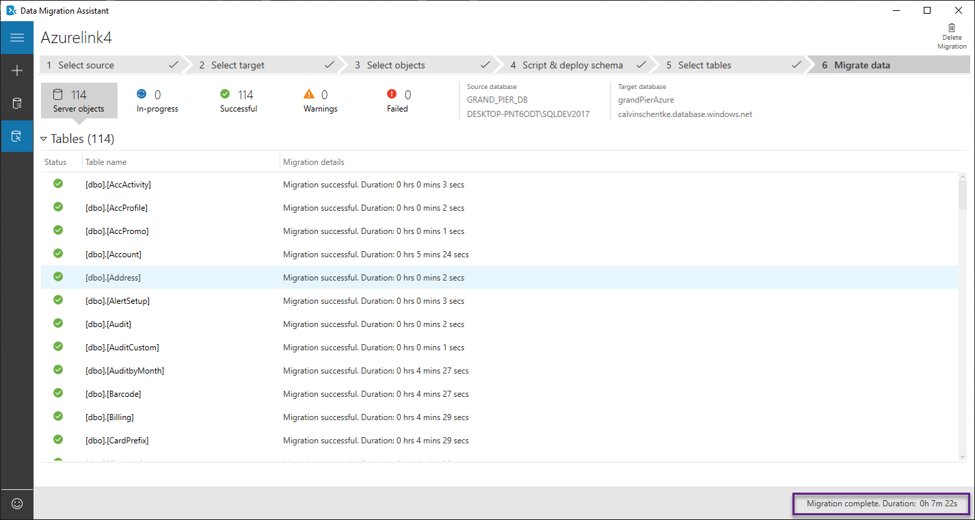Select the [dbo].[Billing] table name
The width and height of the screenshot is (975, 520).
pyautogui.click(x=109, y=417)
